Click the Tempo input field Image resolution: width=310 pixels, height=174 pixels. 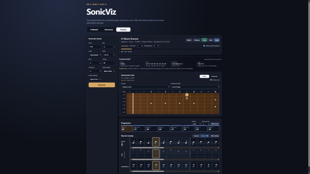point(108,63)
